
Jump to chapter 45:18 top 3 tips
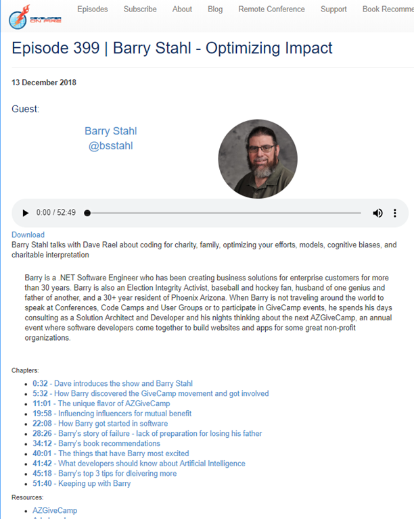[x=105, y=473]
